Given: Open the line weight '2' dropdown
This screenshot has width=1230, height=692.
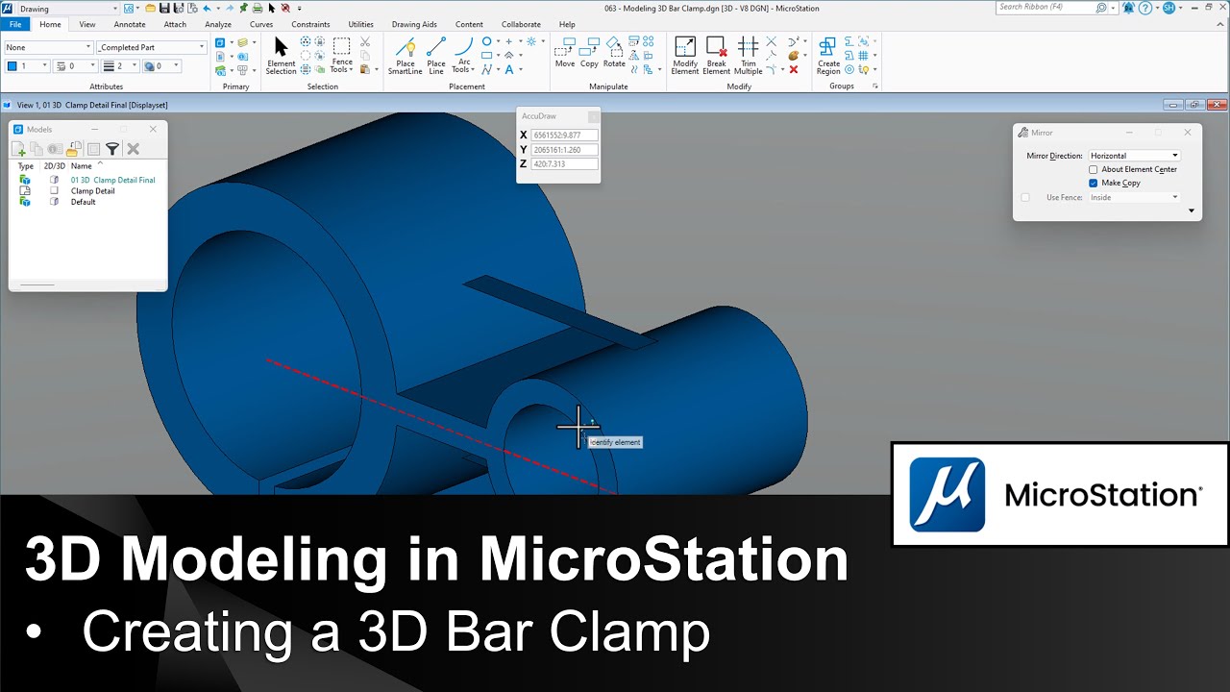Looking at the screenshot, I should pos(120,66).
